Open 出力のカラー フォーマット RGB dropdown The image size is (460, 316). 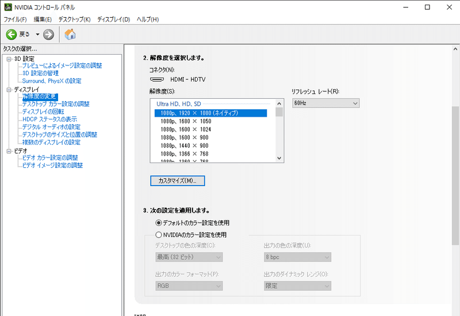tap(189, 286)
